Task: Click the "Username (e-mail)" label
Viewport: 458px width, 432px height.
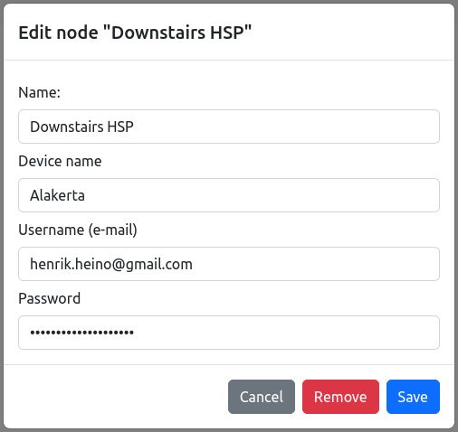Action: [78, 230]
